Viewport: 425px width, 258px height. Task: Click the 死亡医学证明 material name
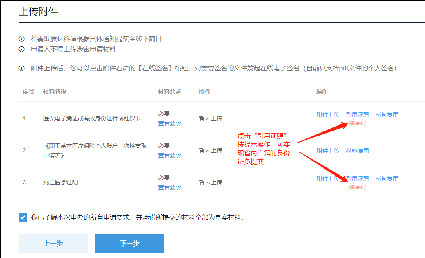pyautogui.click(x=60, y=182)
